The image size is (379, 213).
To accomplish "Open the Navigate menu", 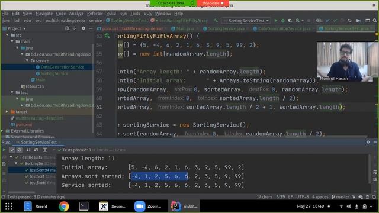I will 44,14.
